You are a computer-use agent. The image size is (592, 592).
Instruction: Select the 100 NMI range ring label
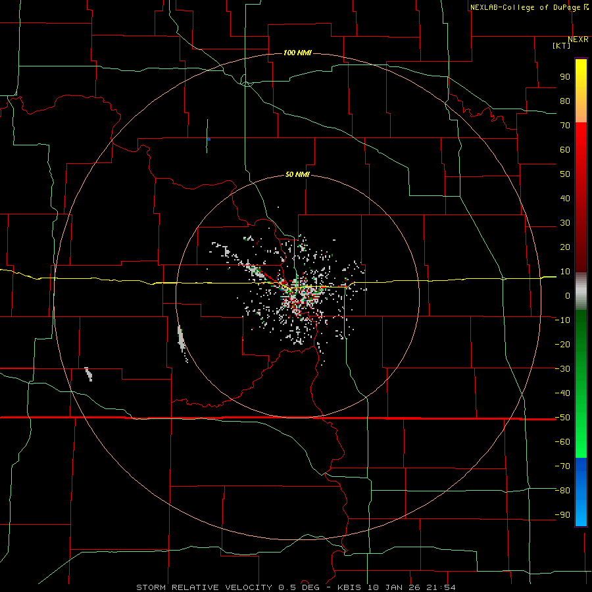point(297,53)
